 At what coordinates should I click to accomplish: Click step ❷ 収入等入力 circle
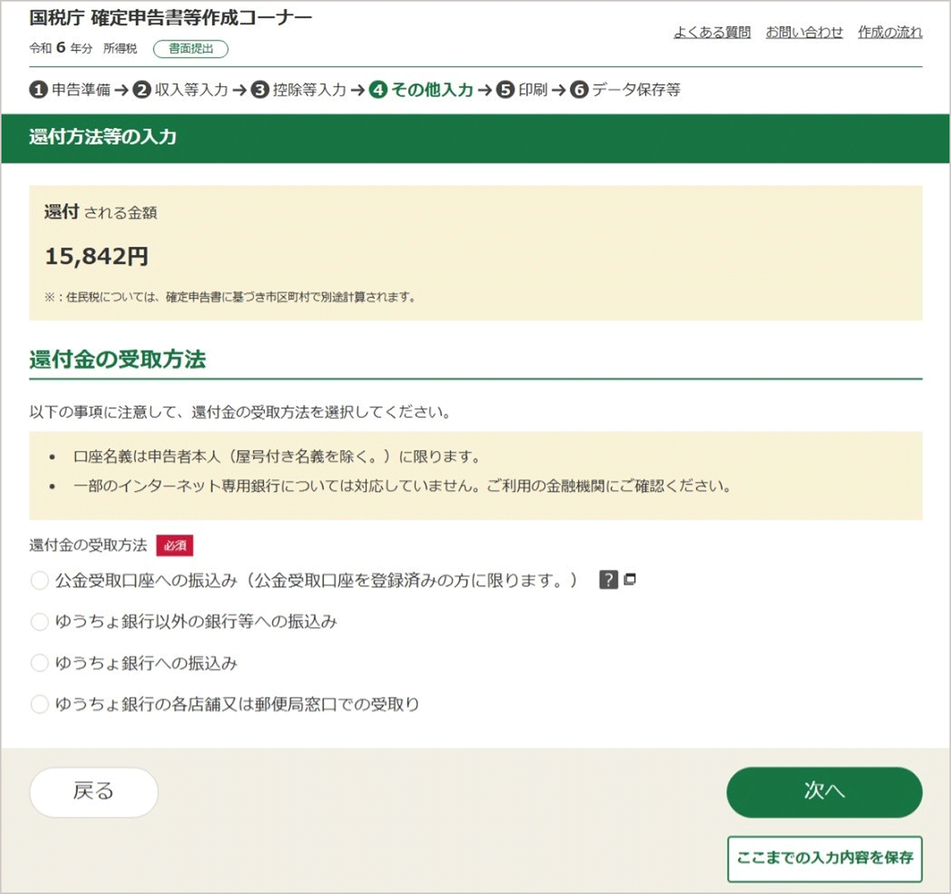(x=140, y=90)
